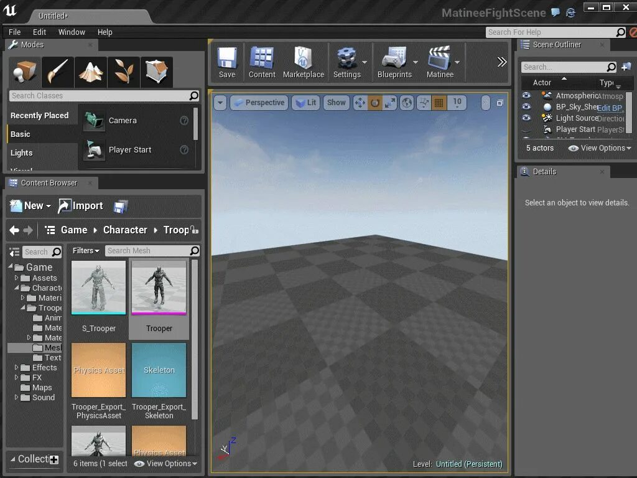Expand the Assets folder tree node

pyautogui.click(x=17, y=278)
